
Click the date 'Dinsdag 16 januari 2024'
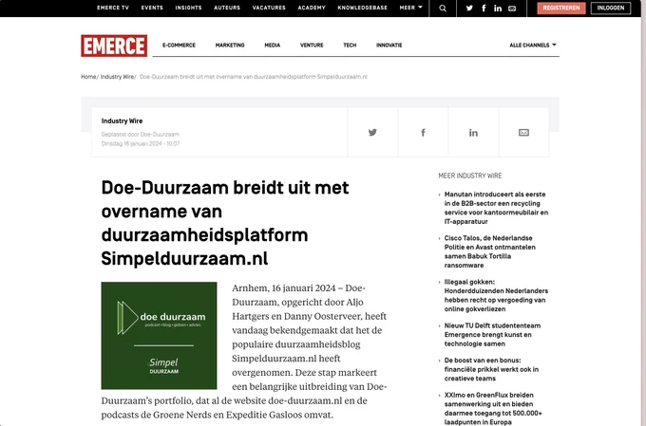click(x=132, y=143)
